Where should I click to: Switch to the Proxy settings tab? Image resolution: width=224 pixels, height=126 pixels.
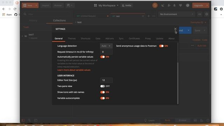point(148,38)
